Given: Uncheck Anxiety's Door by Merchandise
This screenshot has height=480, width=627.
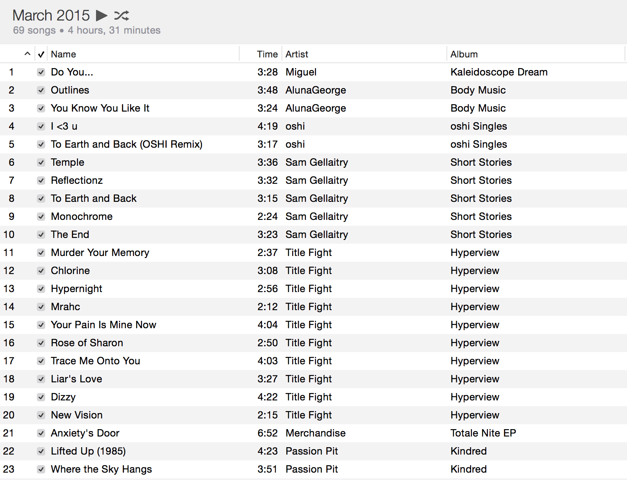Looking at the screenshot, I should point(41,433).
